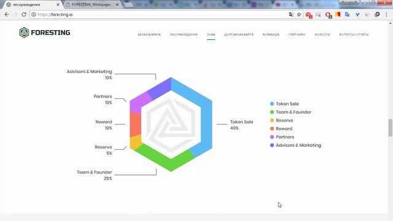
Task: Open the site info icon in address bar
Action: point(34,15)
